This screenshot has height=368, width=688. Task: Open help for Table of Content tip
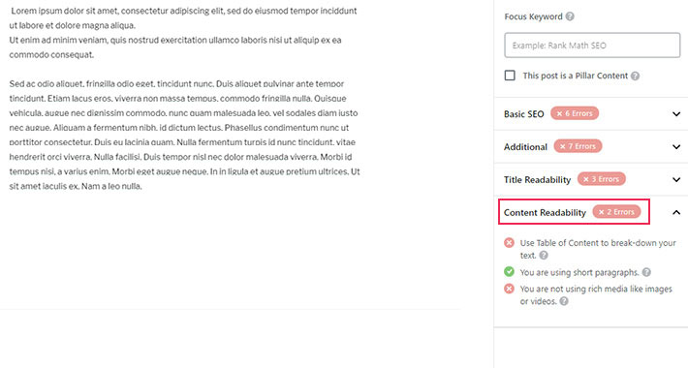click(x=544, y=256)
